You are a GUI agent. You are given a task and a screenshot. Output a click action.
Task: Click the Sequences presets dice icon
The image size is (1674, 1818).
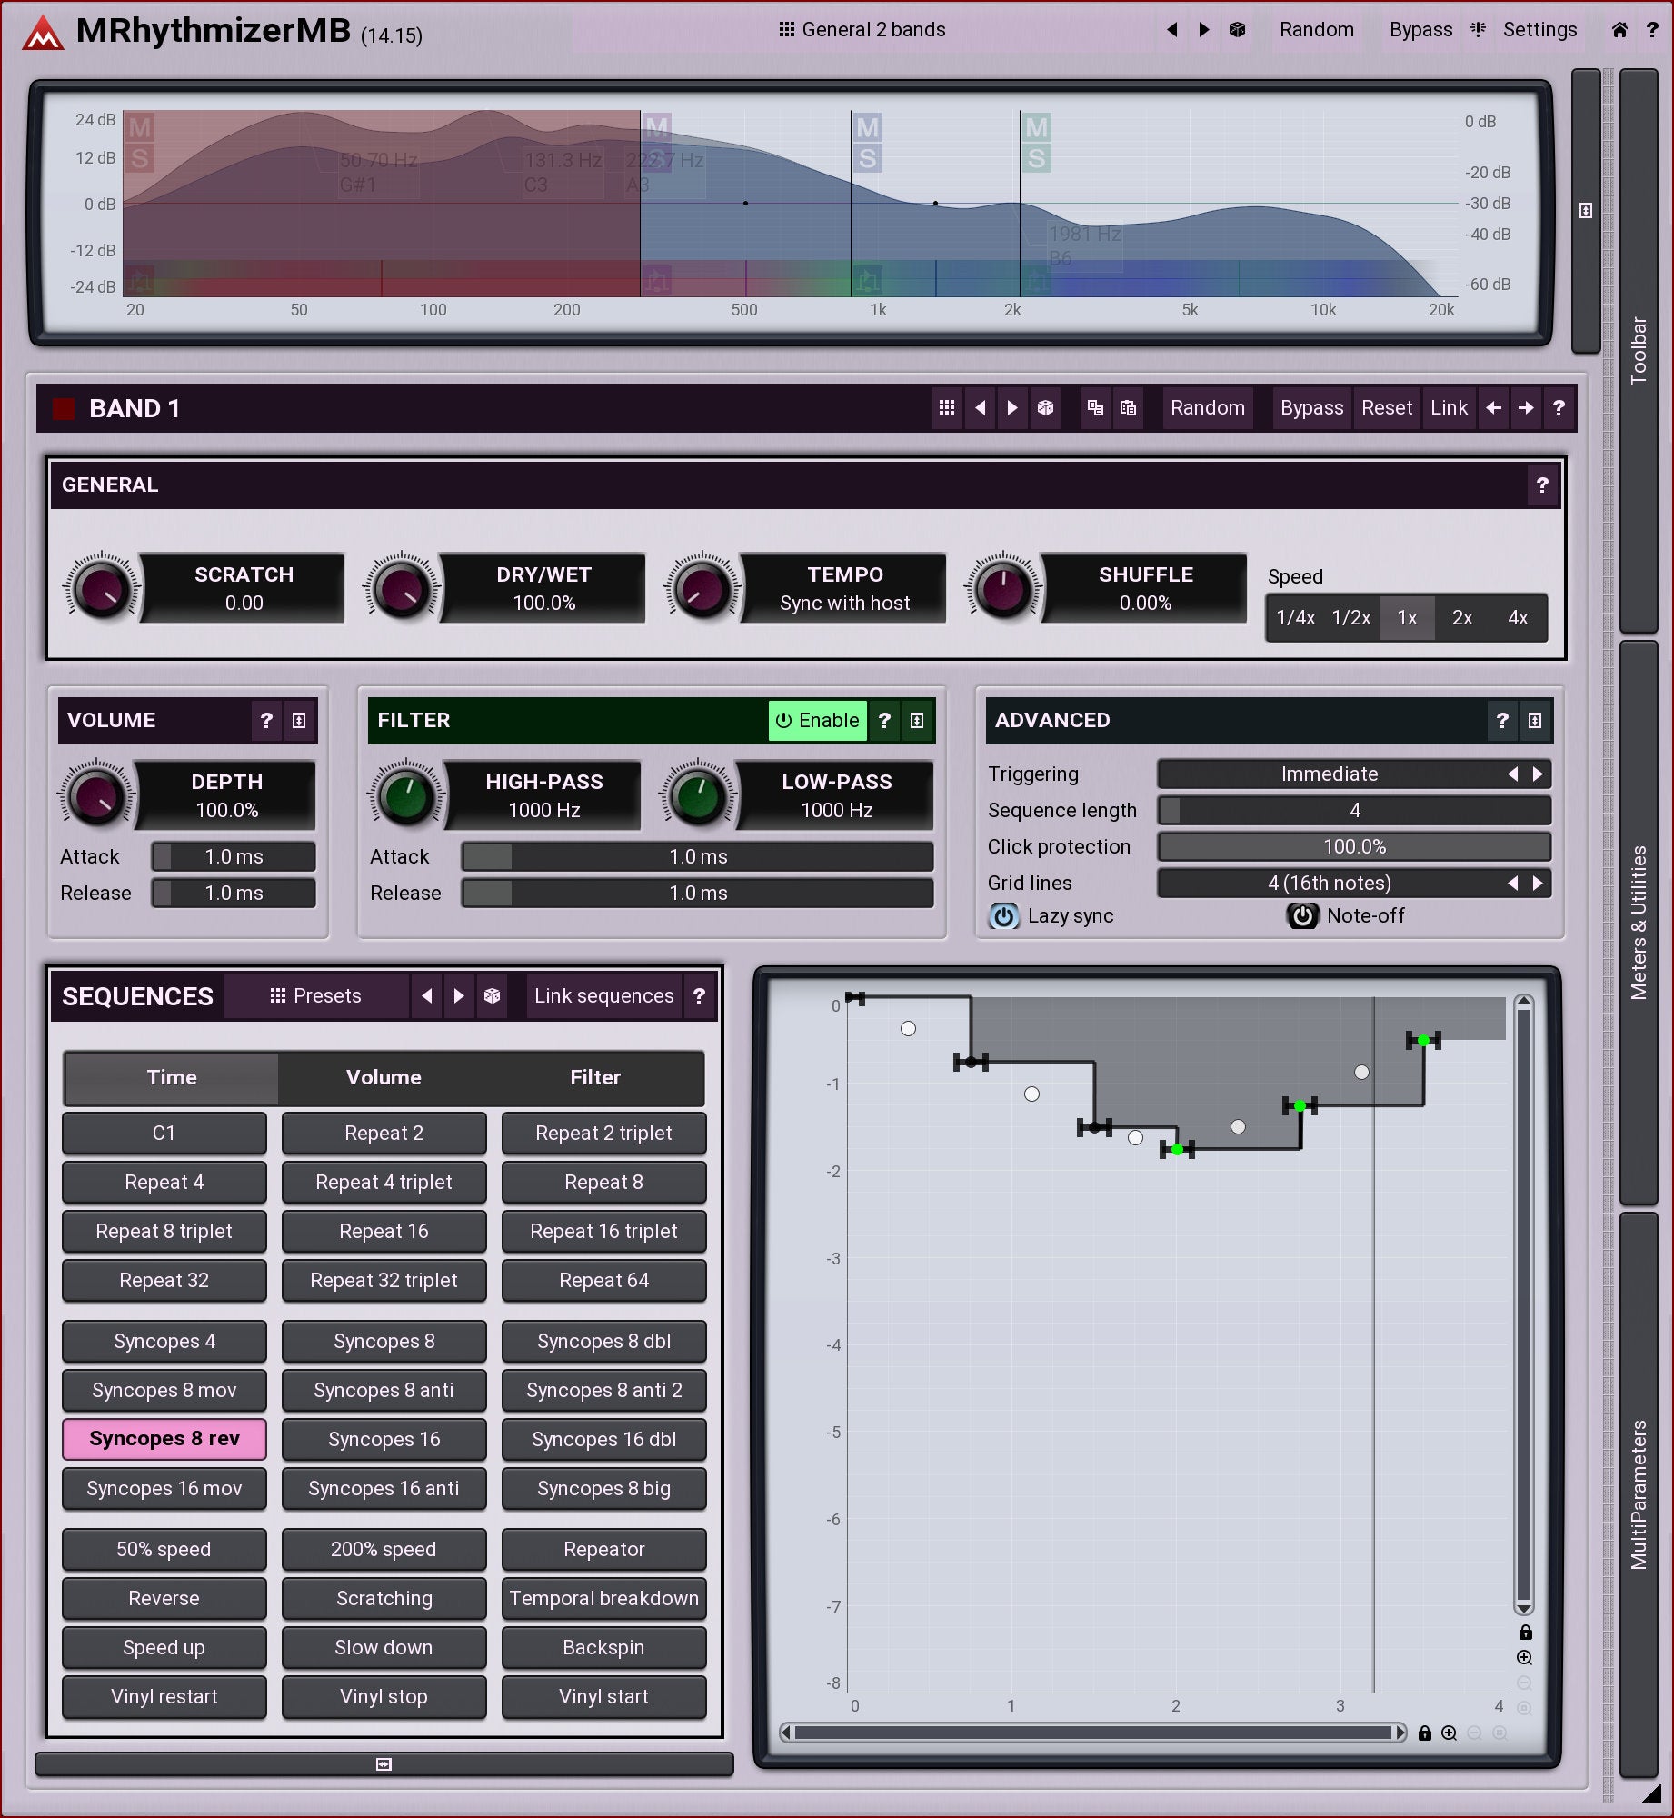click(x=492, y=995)
